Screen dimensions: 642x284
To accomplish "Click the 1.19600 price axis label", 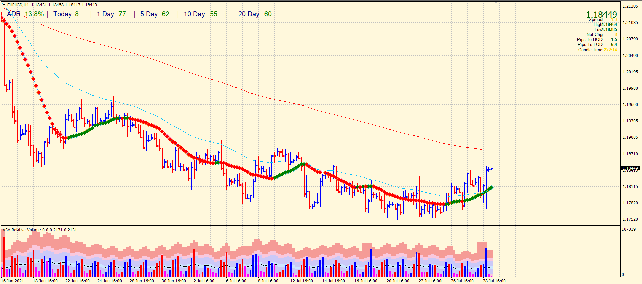I will 630,105.
